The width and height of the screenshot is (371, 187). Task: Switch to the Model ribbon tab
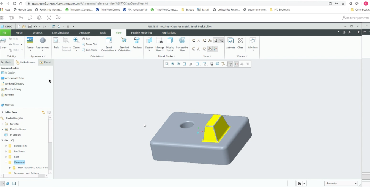(19, 33)
